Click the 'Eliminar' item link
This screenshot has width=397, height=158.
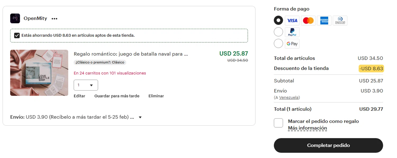click(x=156, y=96)
